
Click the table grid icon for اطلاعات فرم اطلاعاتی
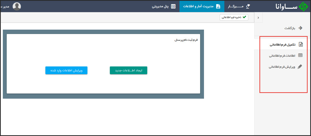[300, 55]
